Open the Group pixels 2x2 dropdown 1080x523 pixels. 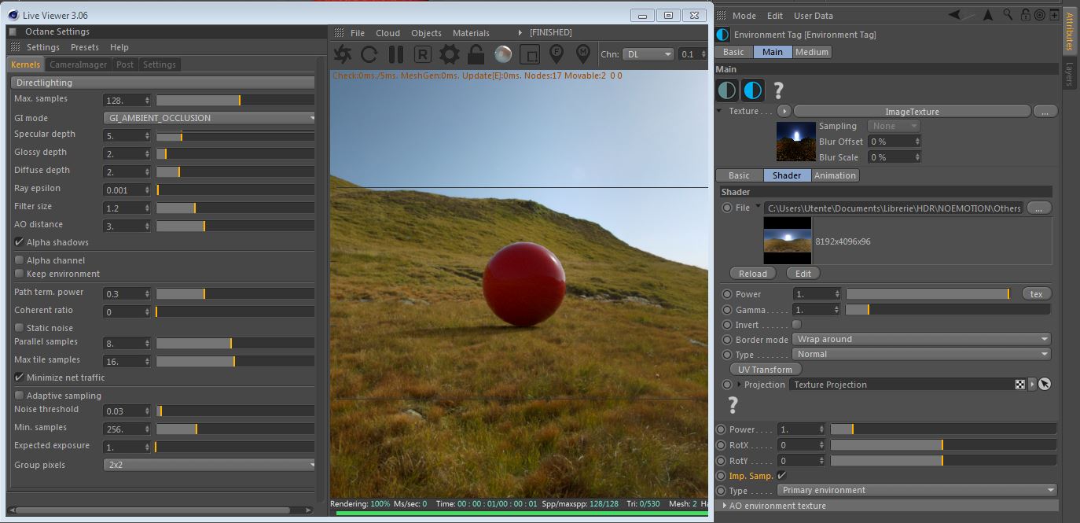210,465
